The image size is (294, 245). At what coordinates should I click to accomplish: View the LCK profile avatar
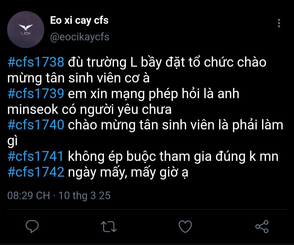26,30
